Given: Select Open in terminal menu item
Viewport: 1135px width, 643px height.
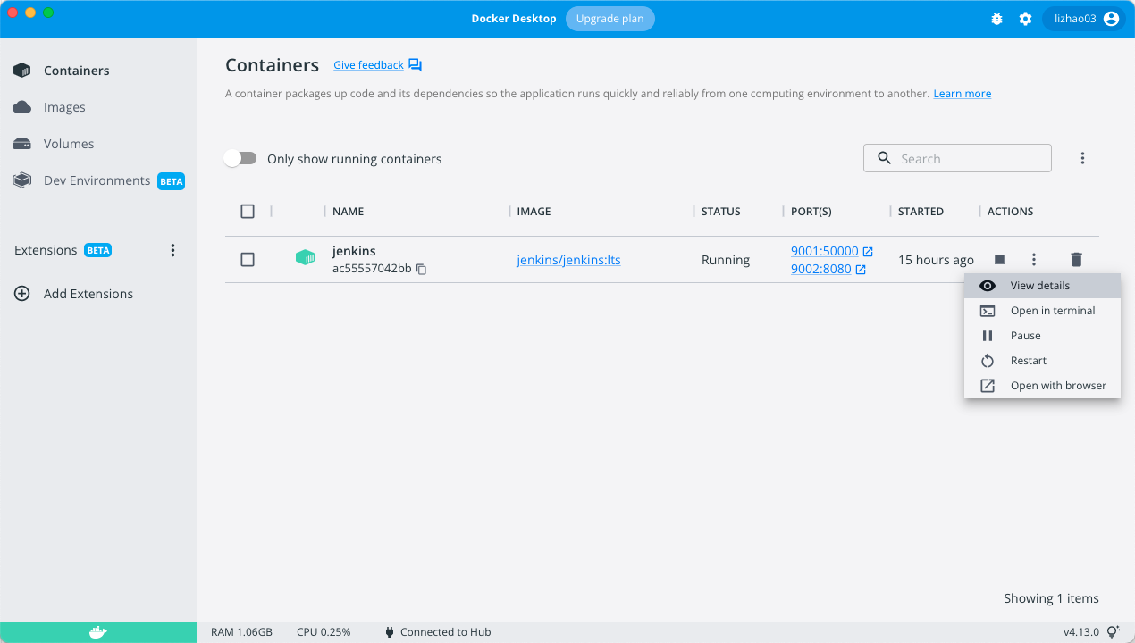Looking at the screenshot, I should tap(1042, 311).
